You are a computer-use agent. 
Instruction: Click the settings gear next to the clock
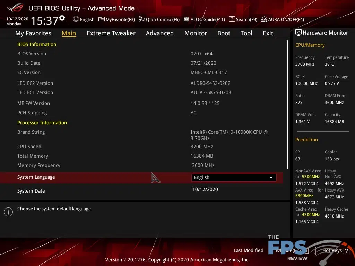(62, 18)
